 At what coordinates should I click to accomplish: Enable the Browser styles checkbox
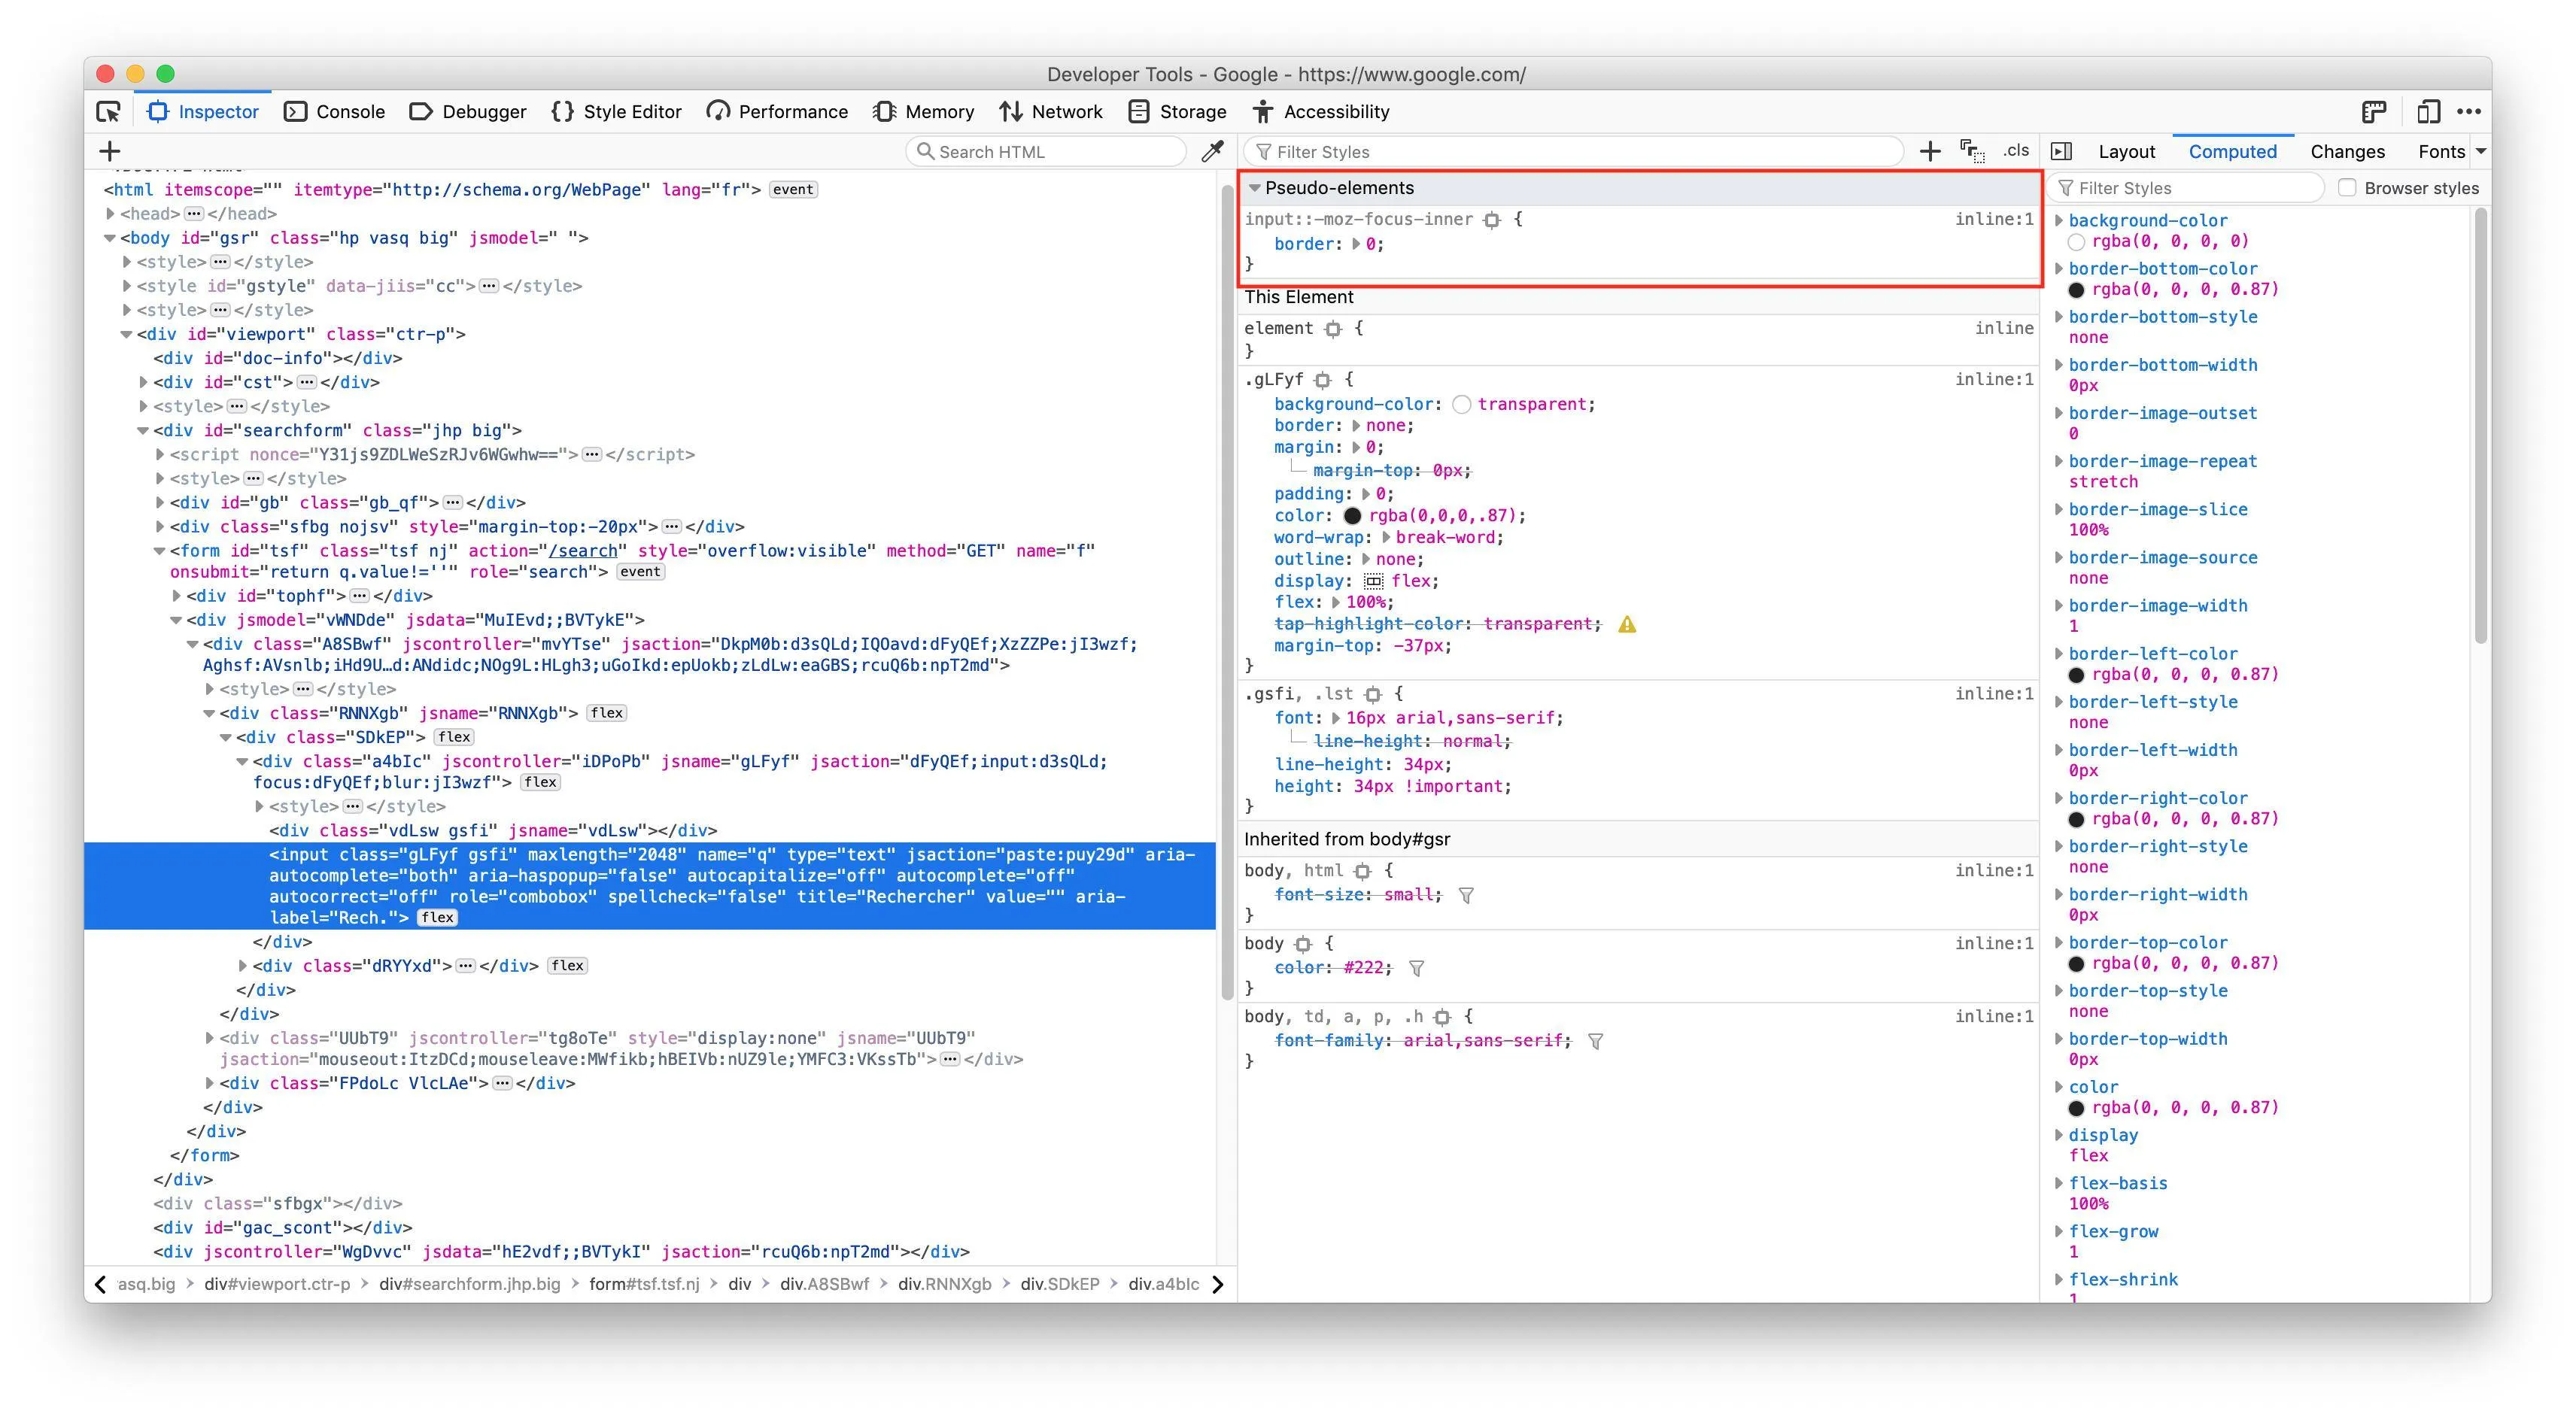2347,188
